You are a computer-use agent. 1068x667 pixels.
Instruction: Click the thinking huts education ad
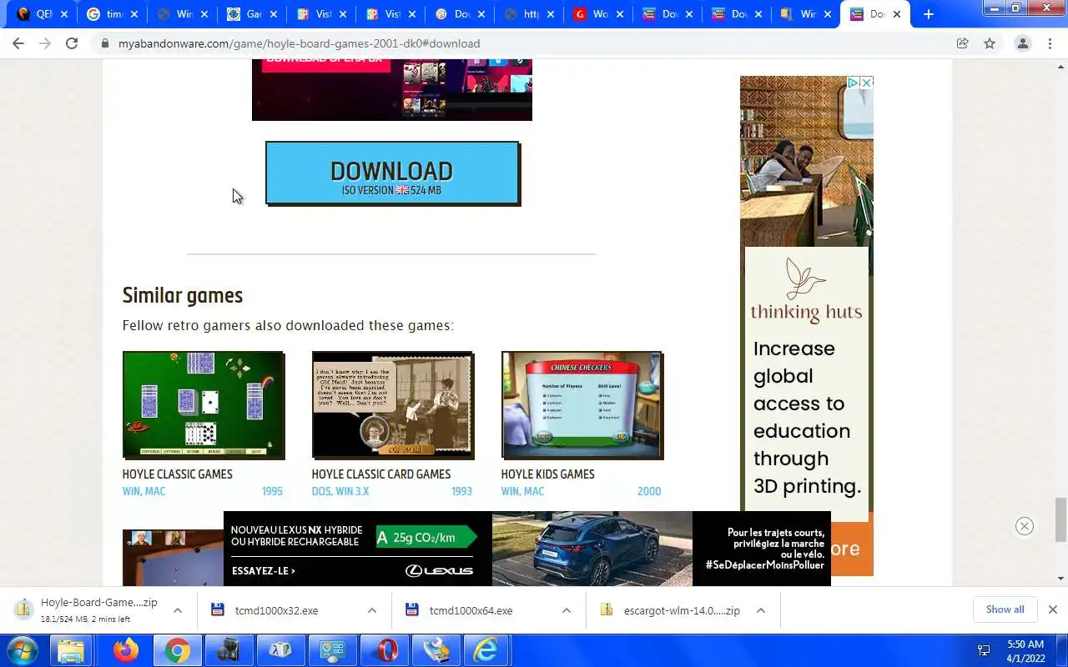click(x=807, y=325)
